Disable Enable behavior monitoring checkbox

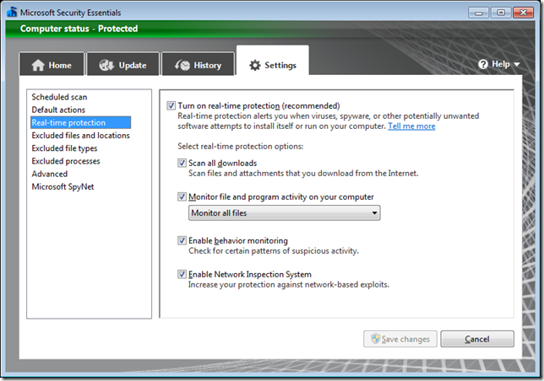(182, 240)
